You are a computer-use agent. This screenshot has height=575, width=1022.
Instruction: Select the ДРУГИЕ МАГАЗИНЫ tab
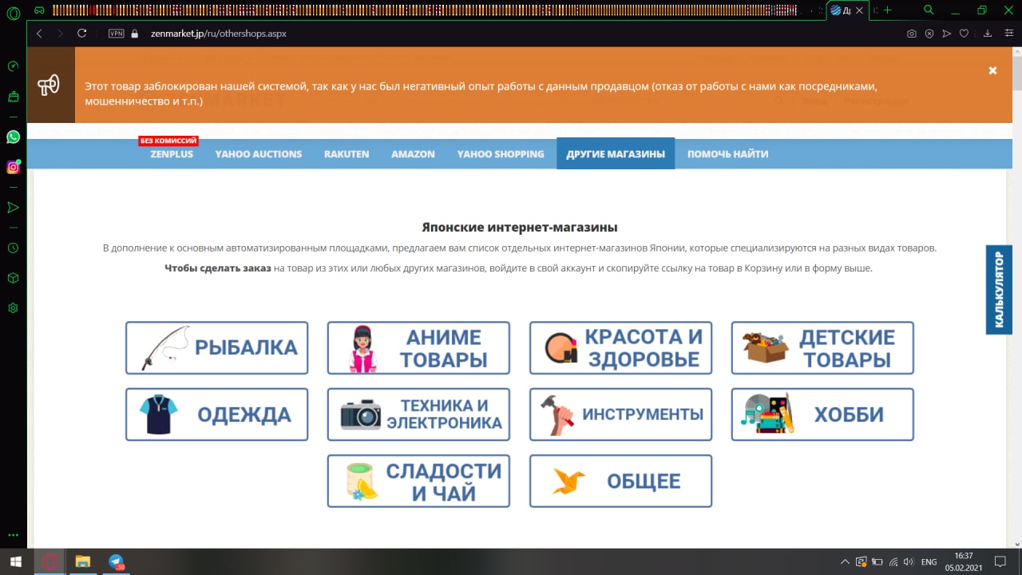616,154
